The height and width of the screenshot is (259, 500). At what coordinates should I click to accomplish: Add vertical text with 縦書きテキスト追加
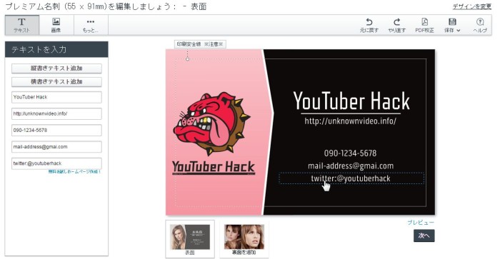[56, 68]
